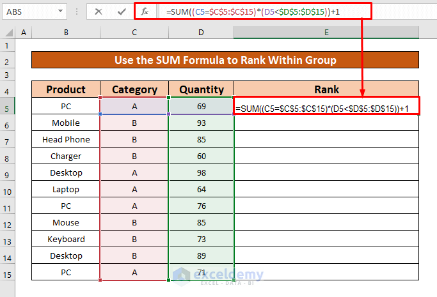Select column C header
437x297 pixels.
coord(134,33)
